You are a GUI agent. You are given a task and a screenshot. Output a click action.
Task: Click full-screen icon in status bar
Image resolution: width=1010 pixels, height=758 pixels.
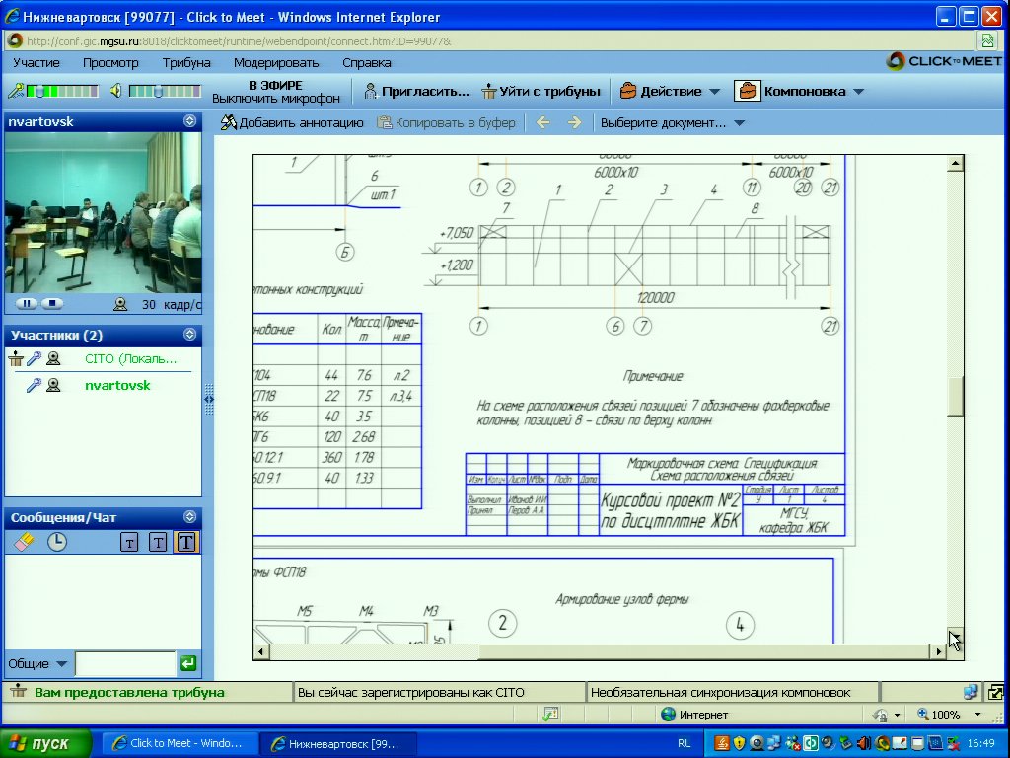pyautogui.click(x=995, y=692)
